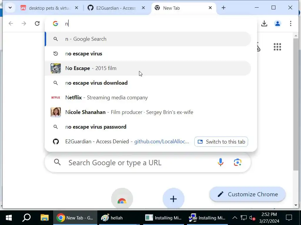Open Chrome three-dot menu
301x225 pixels.
click(291, 23)
